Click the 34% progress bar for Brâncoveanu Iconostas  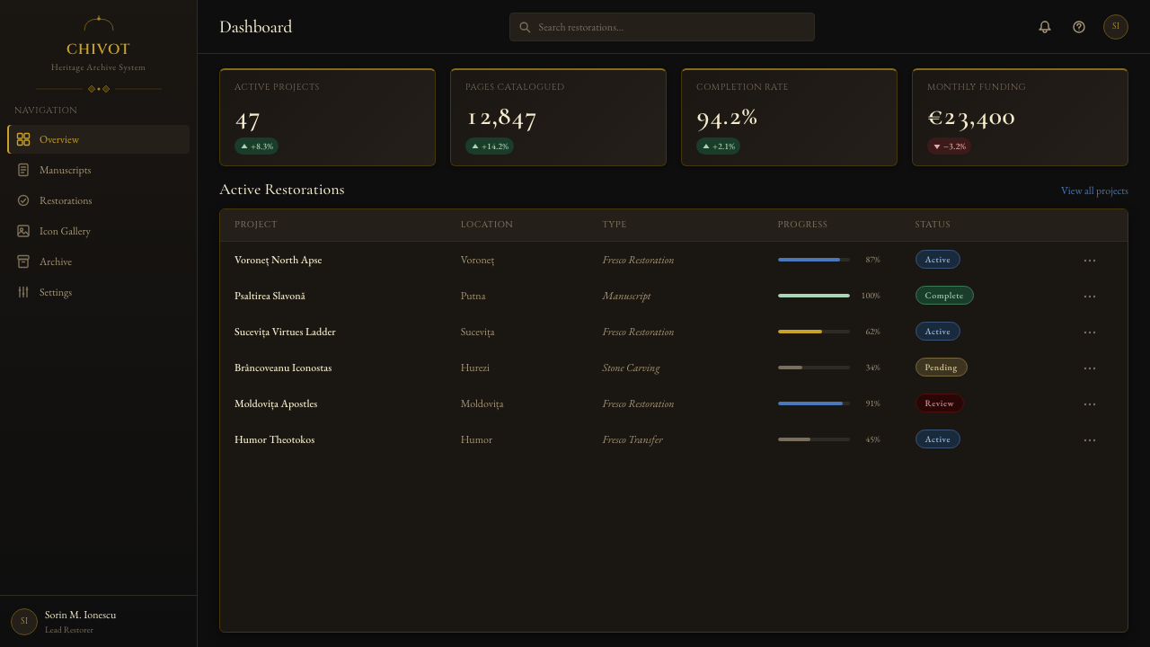click(x=814, y=368)
